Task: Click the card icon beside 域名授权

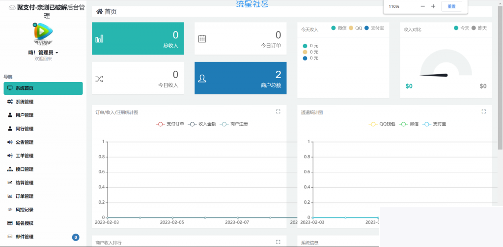Action: pos(10,223)
